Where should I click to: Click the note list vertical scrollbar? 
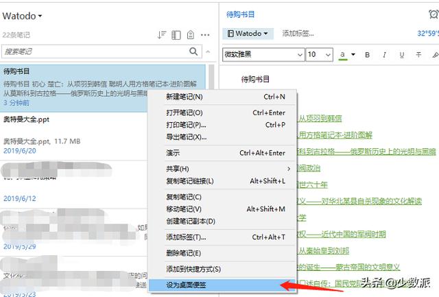pyautogui.click(x=212, y=75)
